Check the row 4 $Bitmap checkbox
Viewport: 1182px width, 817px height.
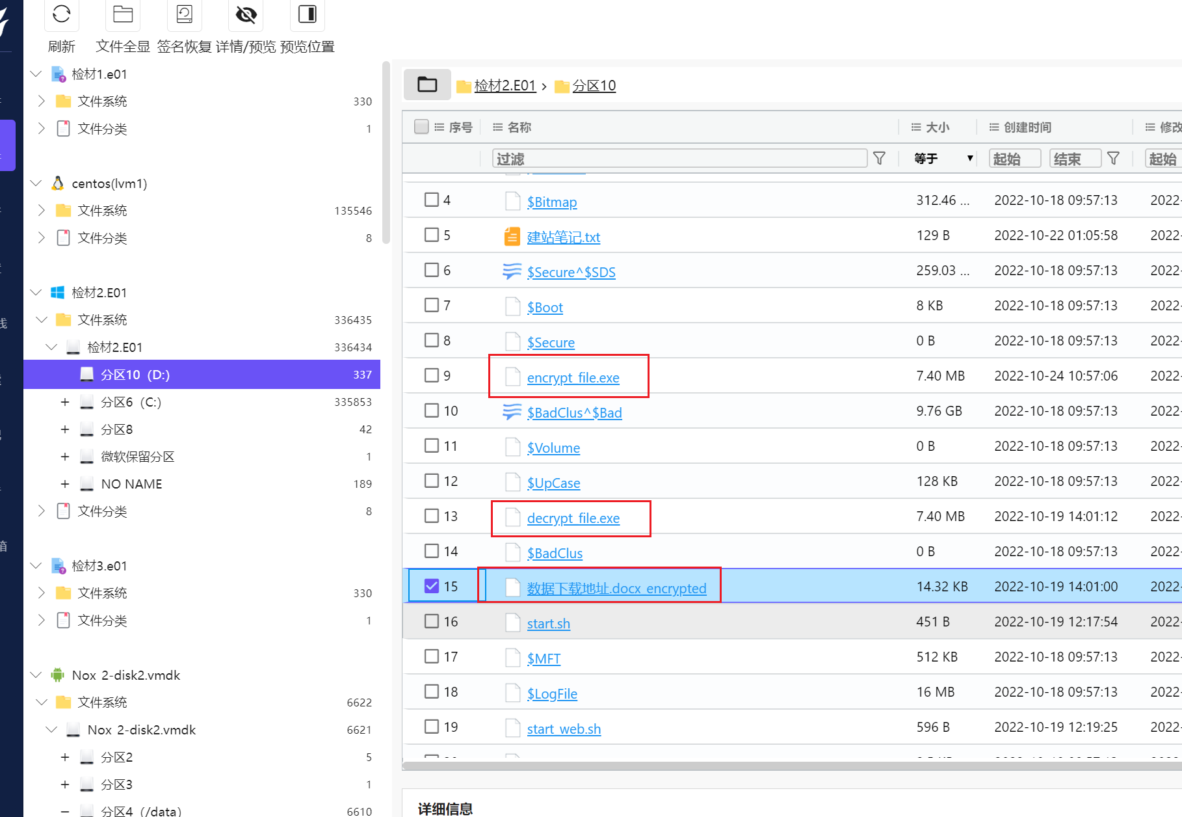click(x=432, y=200)
